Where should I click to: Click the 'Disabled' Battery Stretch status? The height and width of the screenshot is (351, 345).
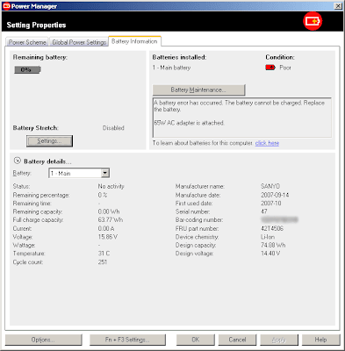coord(113,128)
